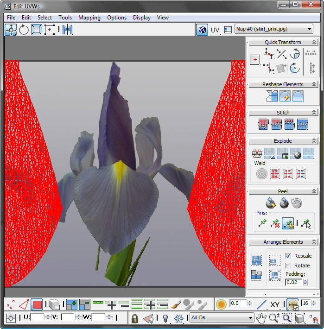Open the All IDs dropdown
This screenshot has width=324, height=329.
coord(222,318)
